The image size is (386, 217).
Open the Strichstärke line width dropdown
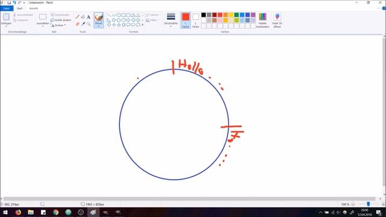point(171,20)
